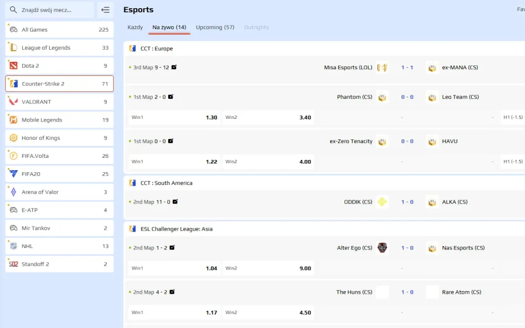Open CCT : South America league header
This screenshot has width=525, height=328.
[x=167, y=183]
